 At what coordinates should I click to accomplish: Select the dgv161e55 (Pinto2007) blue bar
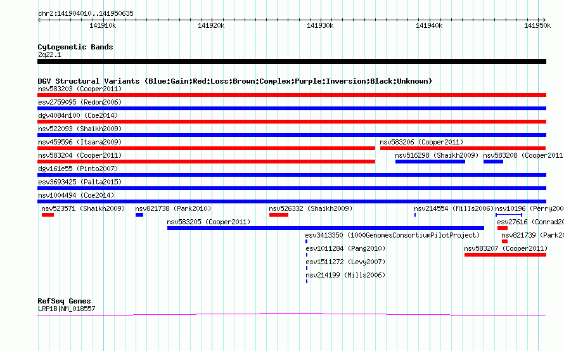coord(292,175)
